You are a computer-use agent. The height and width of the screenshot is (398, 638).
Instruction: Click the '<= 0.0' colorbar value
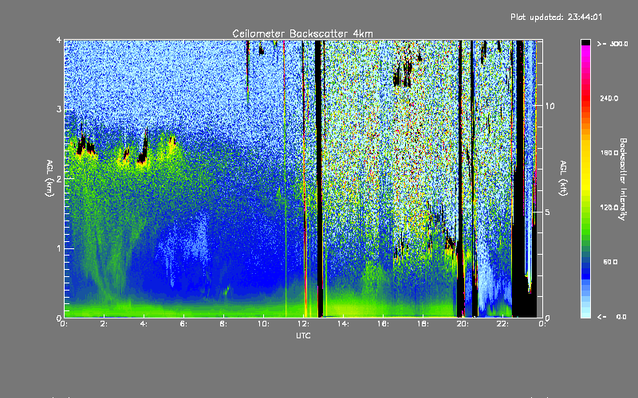tap(612, 316)
